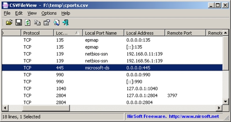Click the horizontal scrollbar thumb
This screenshot has width=231, height=122.
(x=46, y=108)
